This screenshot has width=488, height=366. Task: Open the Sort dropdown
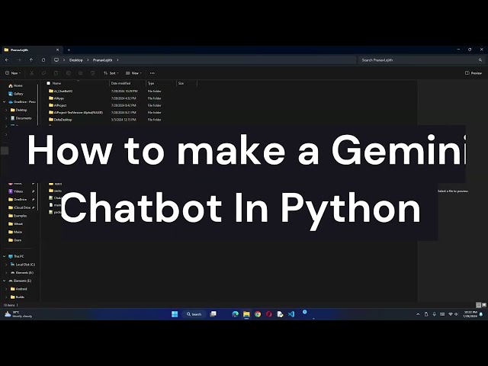point(111,73)
